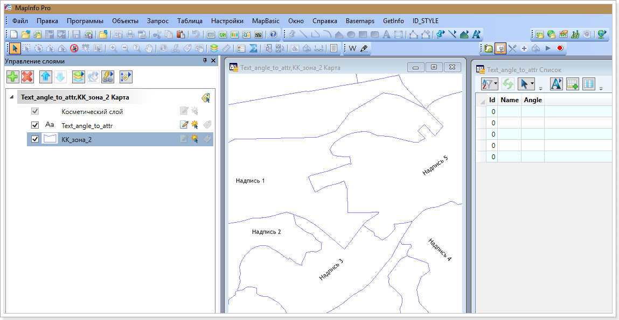
Task: Click the Sigma statistics icon
Action: tap(253, 48)
